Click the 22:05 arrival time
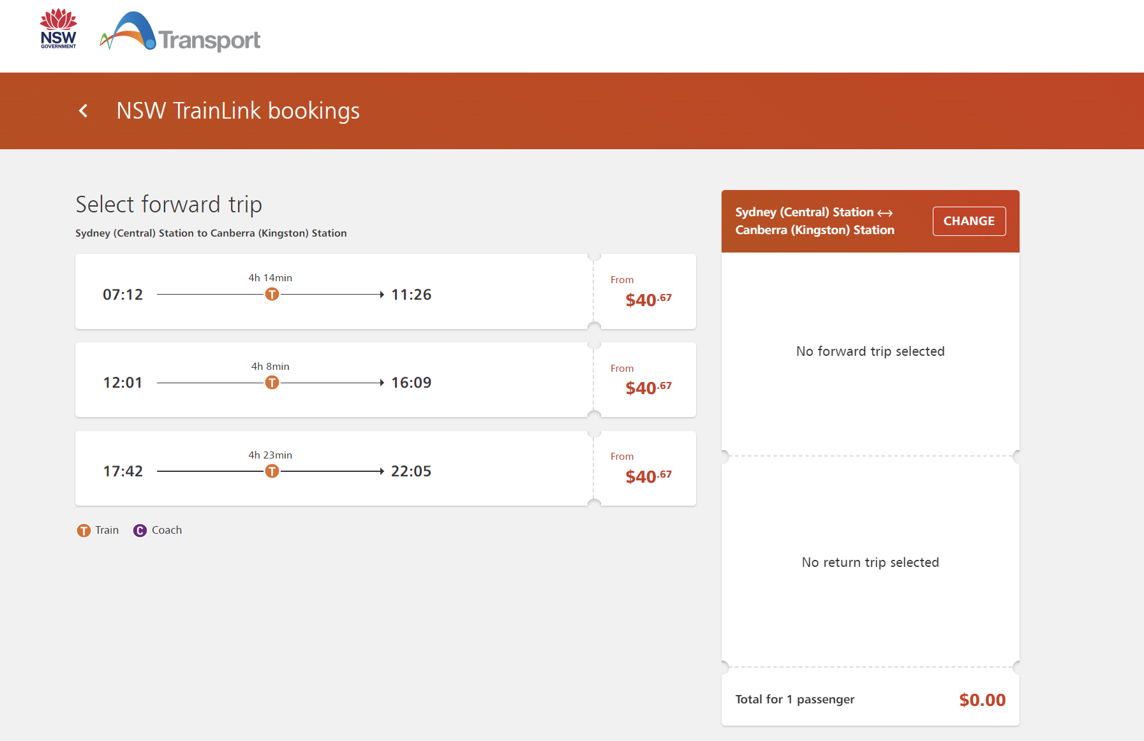This screenshot has height=741, width=1144. click(412, 471)
